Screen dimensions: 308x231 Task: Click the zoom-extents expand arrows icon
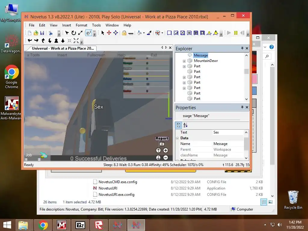click(76, 41)
